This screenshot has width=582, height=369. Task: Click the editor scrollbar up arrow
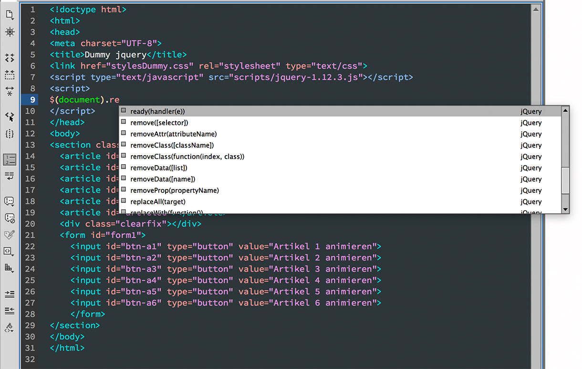click(x=536, y=9)
